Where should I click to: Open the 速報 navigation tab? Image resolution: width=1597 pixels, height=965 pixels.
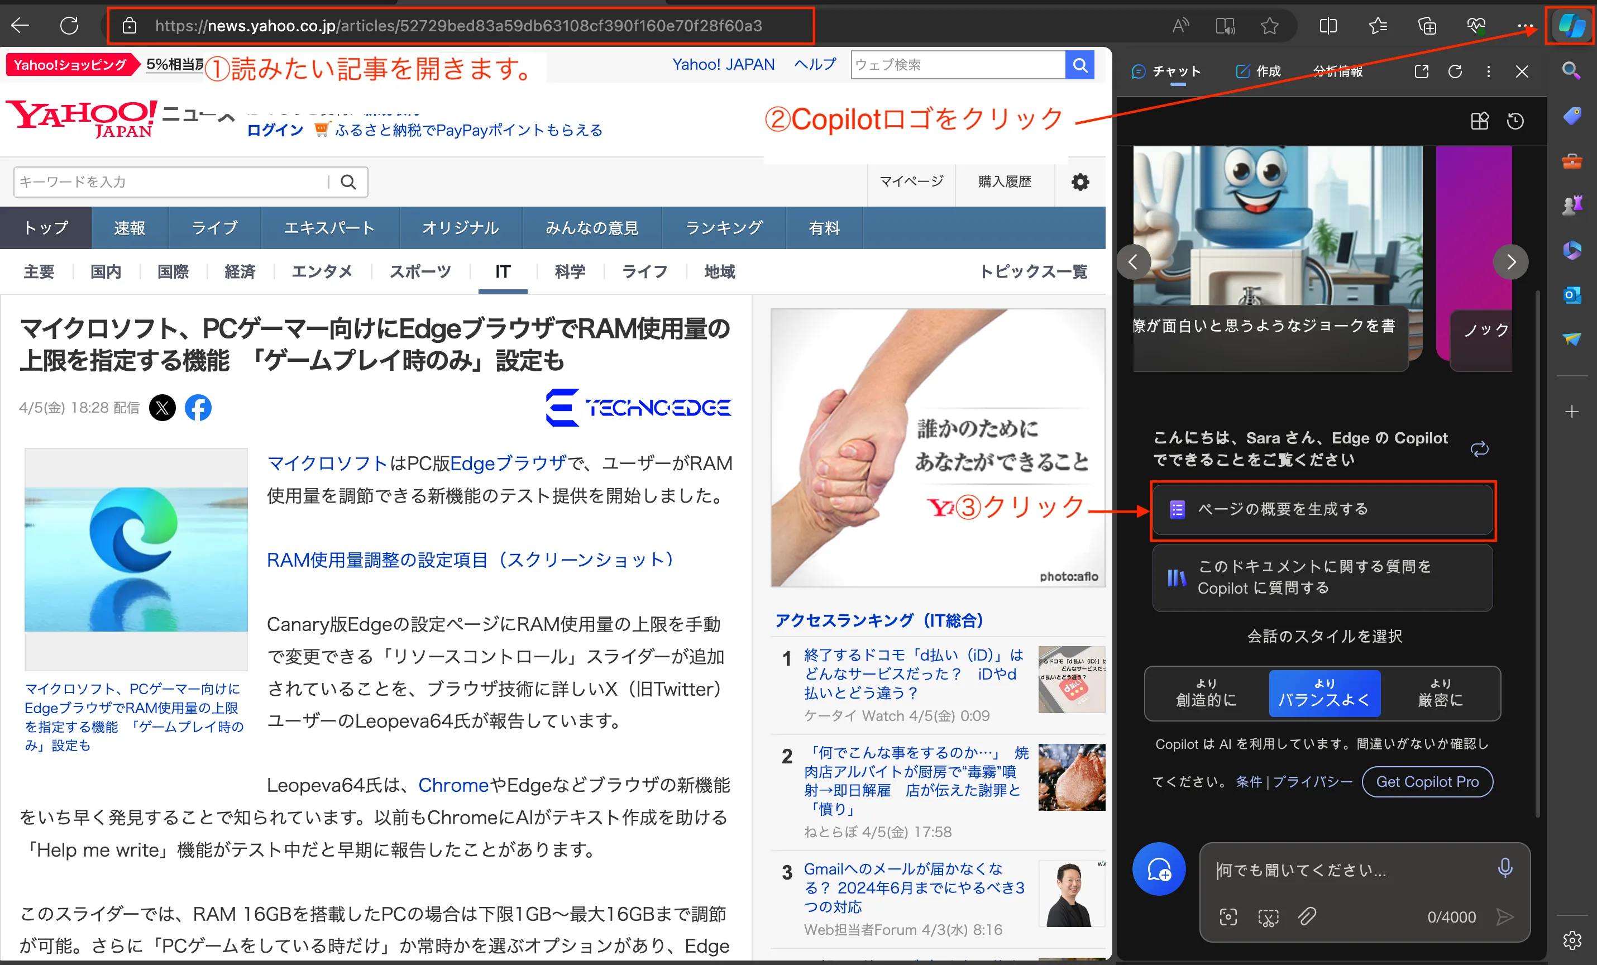click(x=130, y=228)
